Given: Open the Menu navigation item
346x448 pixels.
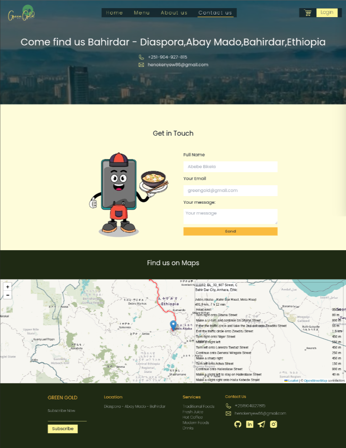Looking at the screenshot, I should 142,13.
